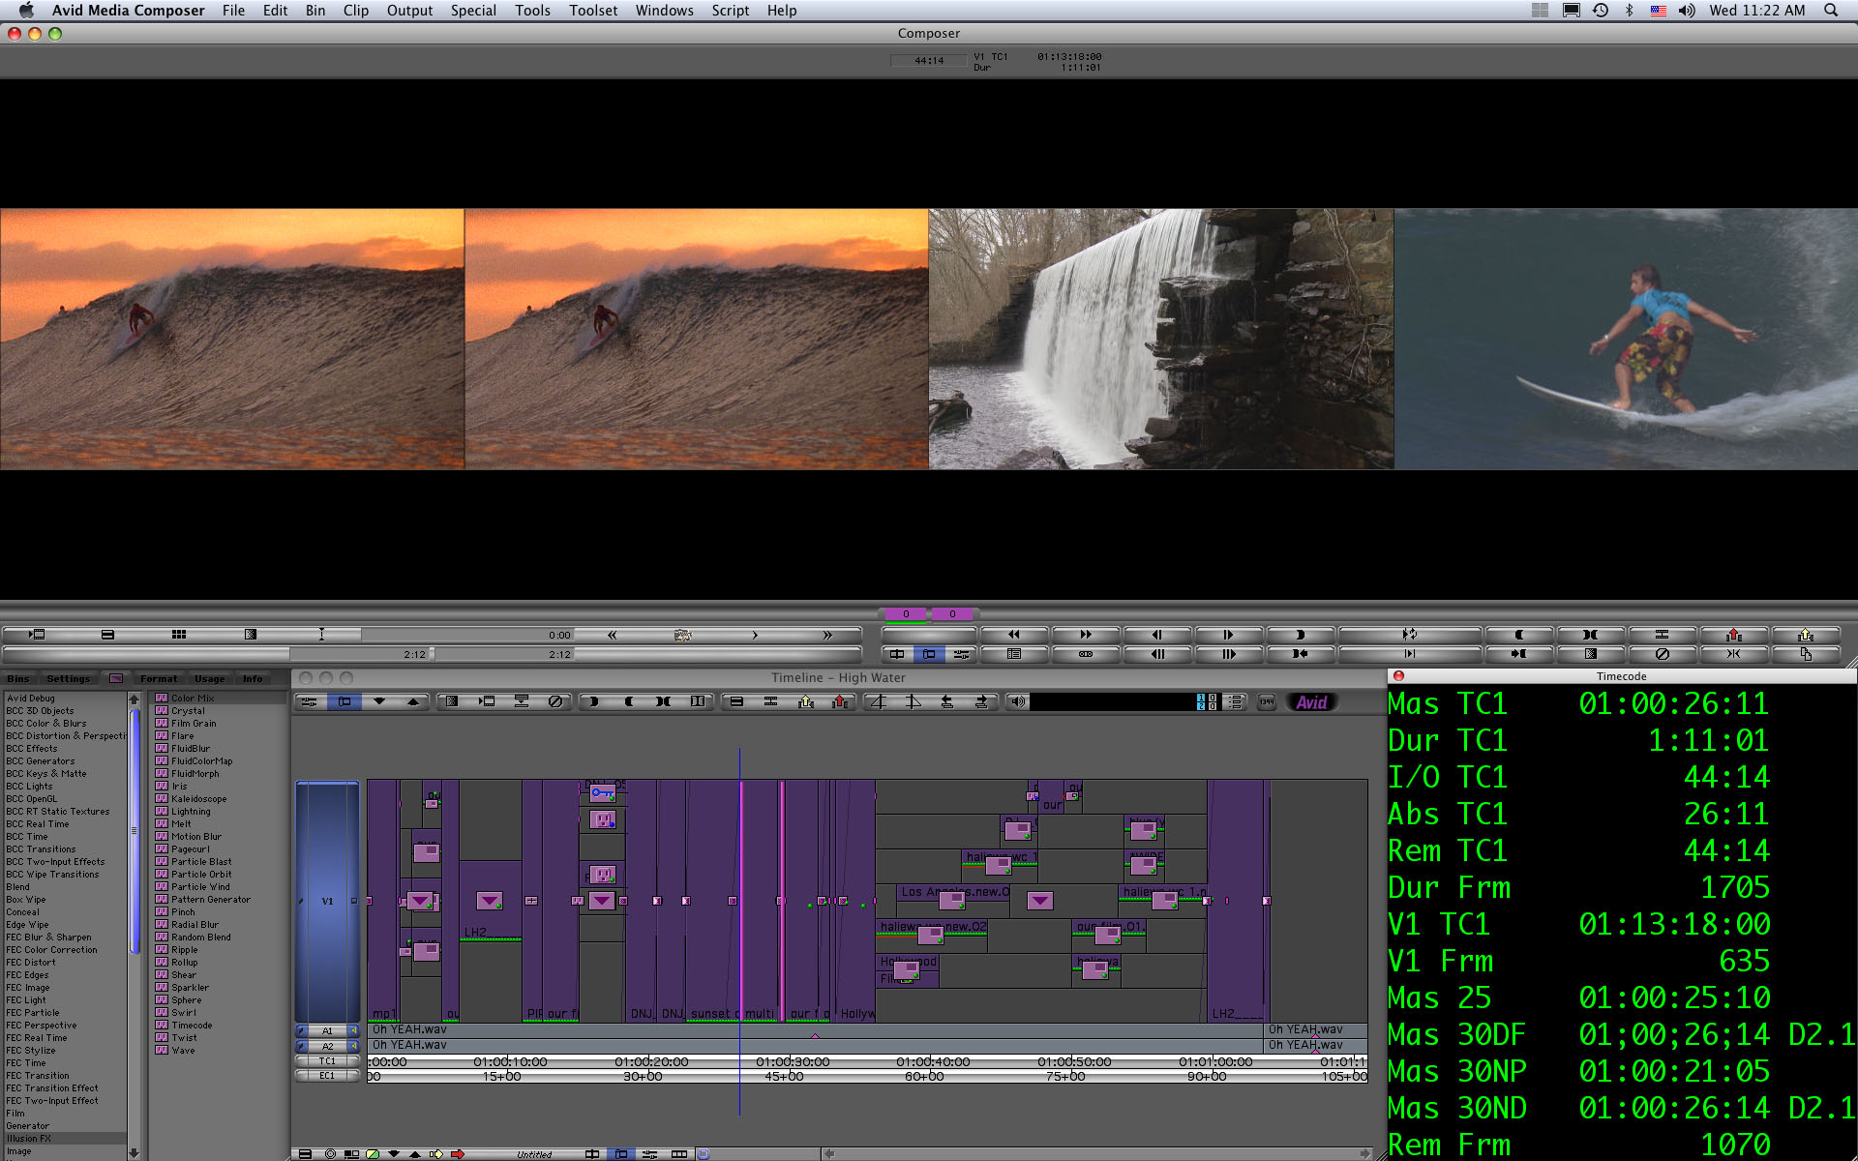Enable audio track A1 in the timeline
Image resolution: width=1858 pixels, height=1161 pixels.
[328, 1029]
